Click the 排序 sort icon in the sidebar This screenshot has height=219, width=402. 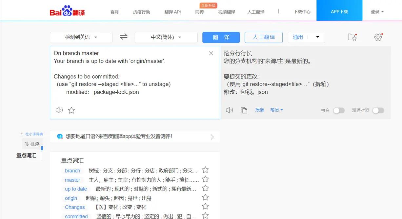[x=32, y=144]
